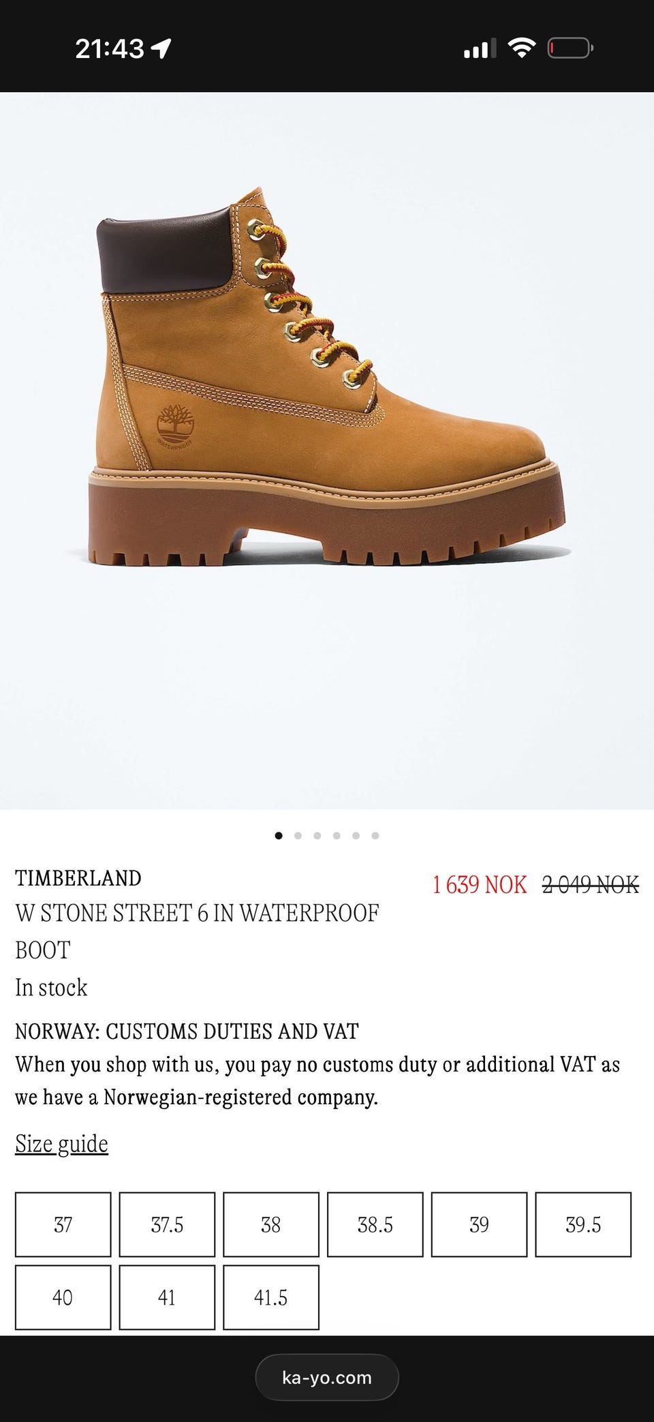Select shoe size 37
This screenshot has height=1422, width=654.
[63, 1224]
